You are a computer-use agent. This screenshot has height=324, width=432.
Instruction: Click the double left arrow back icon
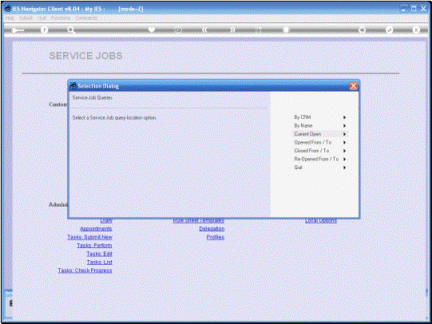click(204, 30)
